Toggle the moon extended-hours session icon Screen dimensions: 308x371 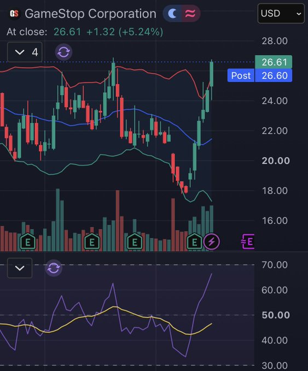point(172,14)
